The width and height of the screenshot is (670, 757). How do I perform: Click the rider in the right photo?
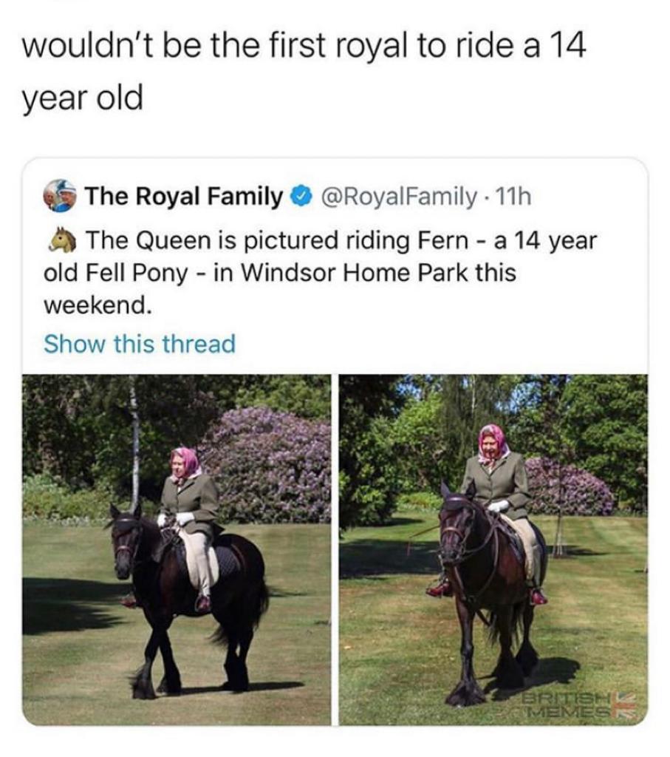coord(496,488)
